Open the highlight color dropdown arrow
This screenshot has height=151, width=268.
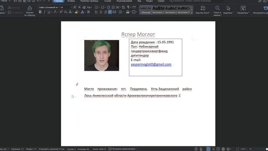pyautogui.click(x=79, y=12)
